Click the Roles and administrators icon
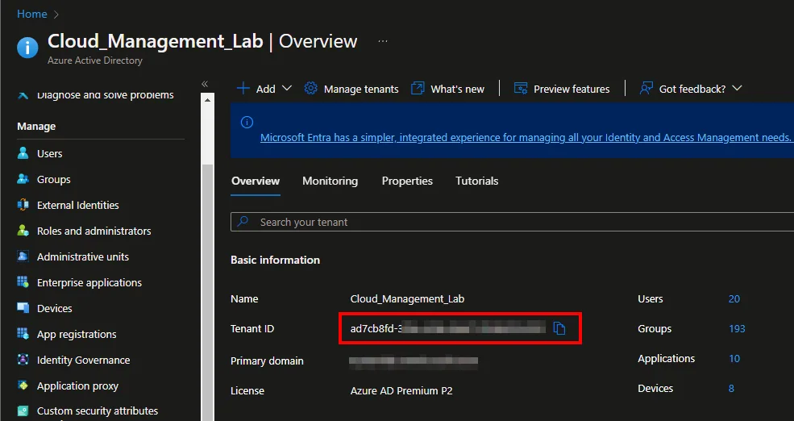 [23, 231]
